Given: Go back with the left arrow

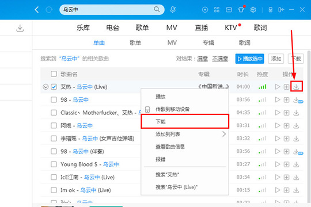Looking at the screenshot, I should click(37, 10).
